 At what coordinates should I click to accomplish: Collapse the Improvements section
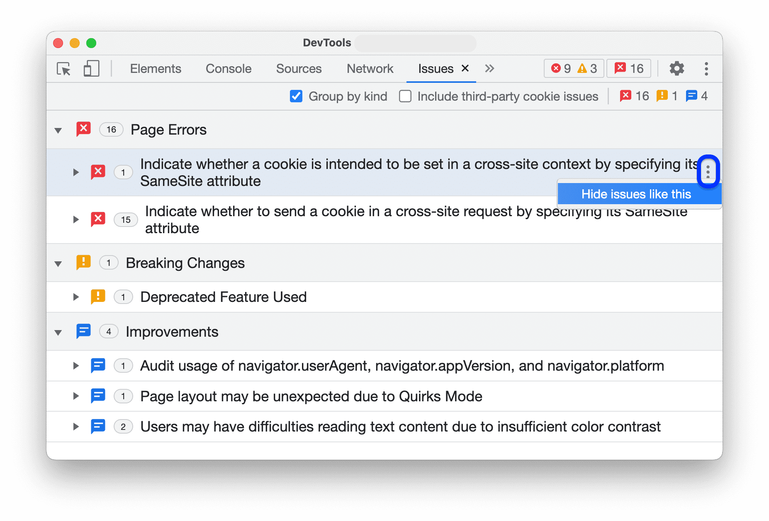pyautogui.click(x=58, y=331)
